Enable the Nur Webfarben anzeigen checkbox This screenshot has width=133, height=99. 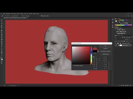pos(73,66)
